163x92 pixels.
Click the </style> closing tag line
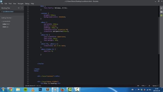coord(40,64)
